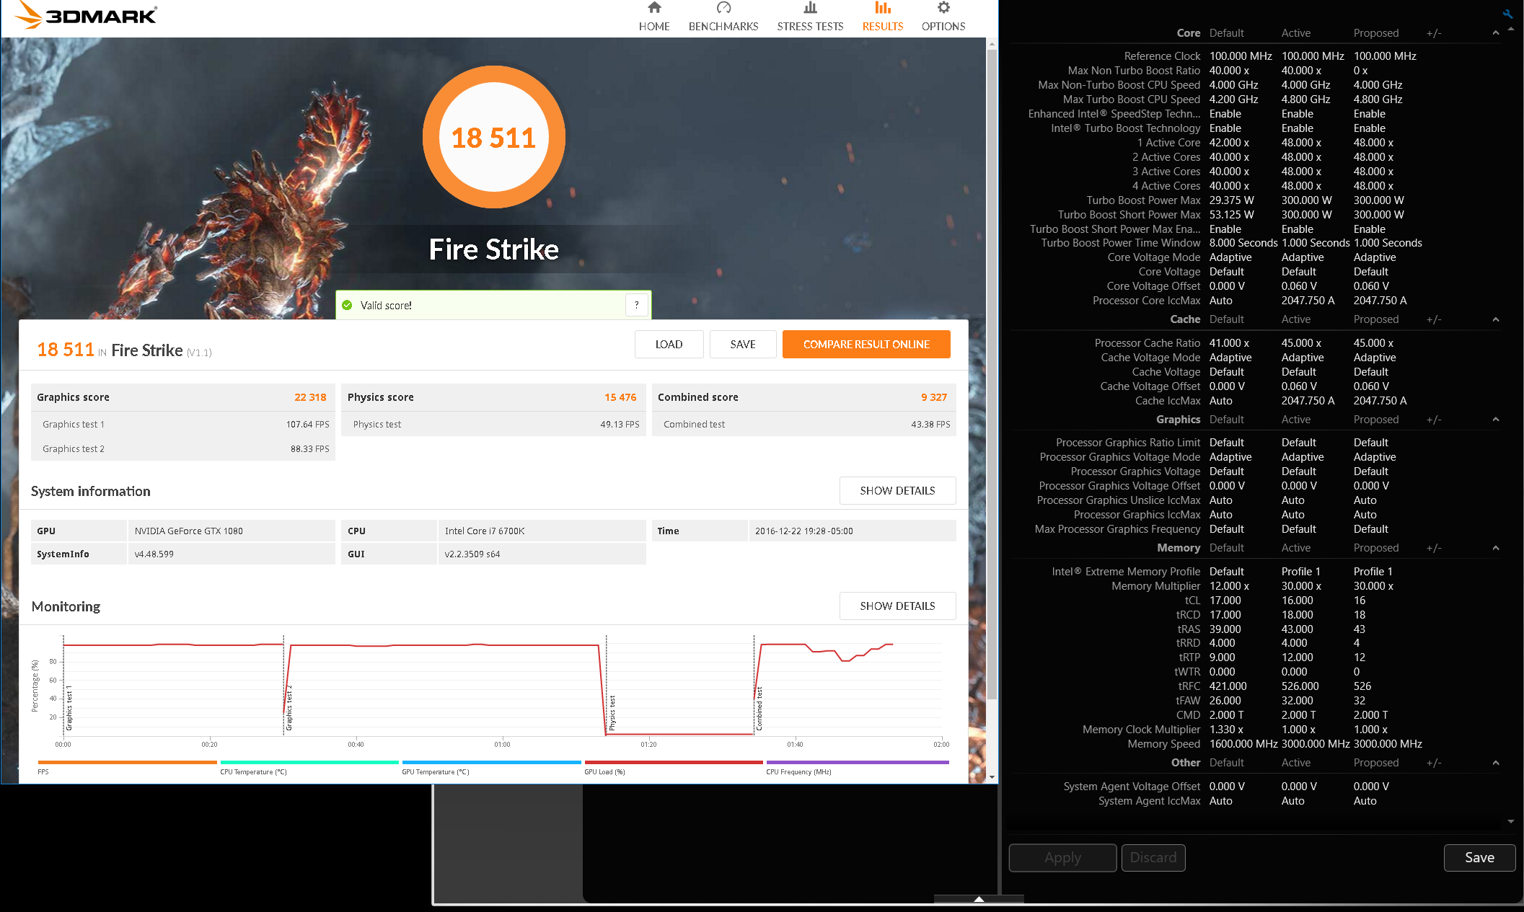Screen dimensions: 1524x912
Task: Select the STRESS TESTS menu label
Action: pos(810,27)
